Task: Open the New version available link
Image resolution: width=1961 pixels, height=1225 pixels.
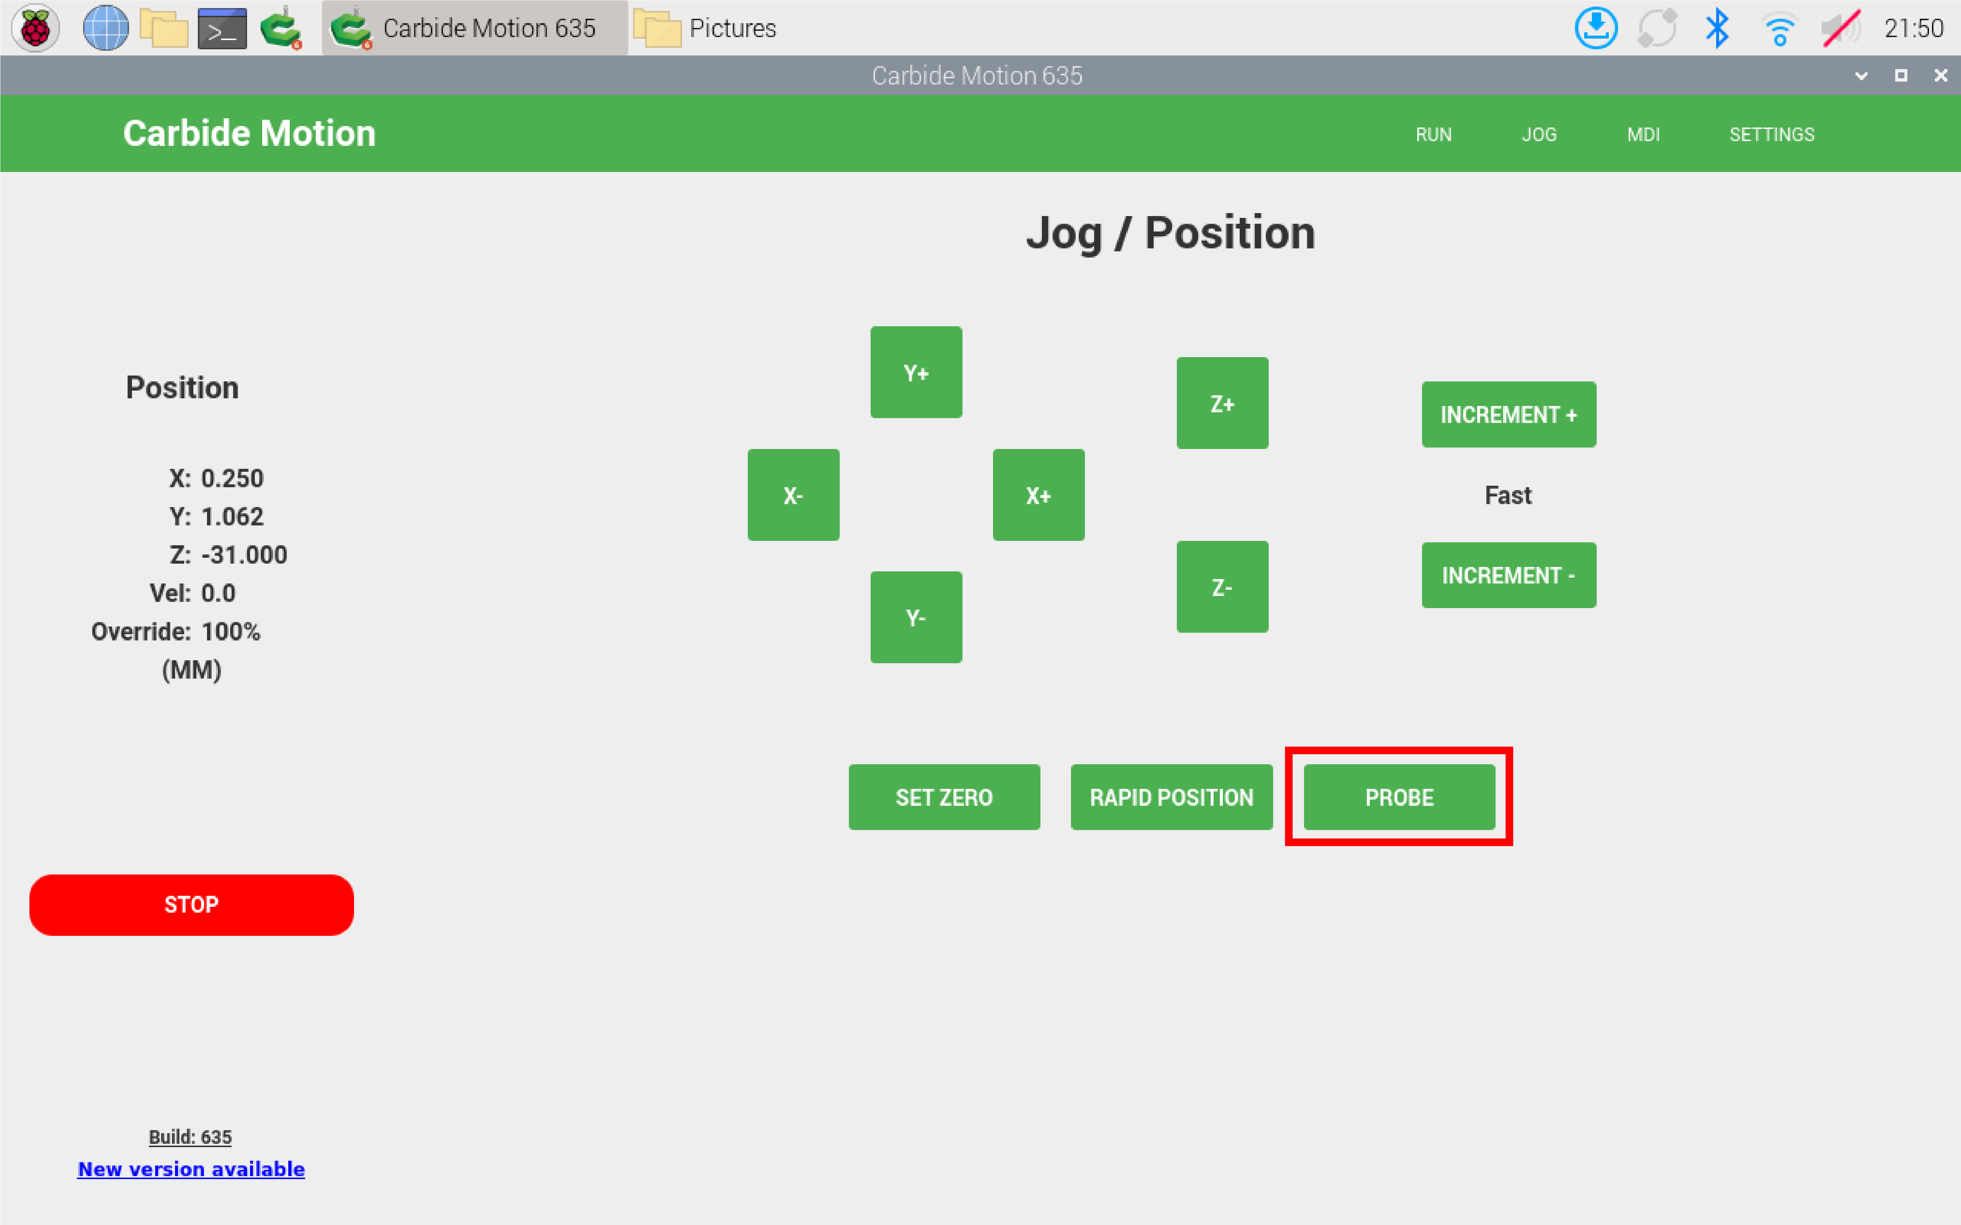Action: [x=190, y=1169]
